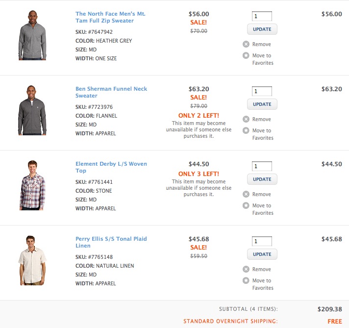Update quantity for Perry Ellis Tonal Plaid Linen

pos(262,254)
